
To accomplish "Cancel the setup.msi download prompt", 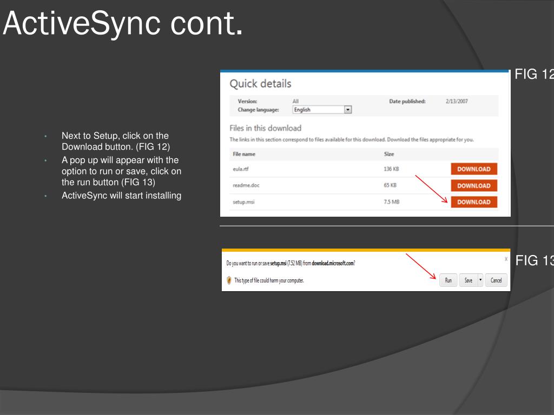I will coord(496,280).
